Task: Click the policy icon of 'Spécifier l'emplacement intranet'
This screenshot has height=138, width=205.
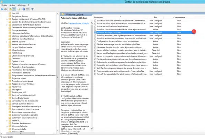Action: click(x=95, y=68)
